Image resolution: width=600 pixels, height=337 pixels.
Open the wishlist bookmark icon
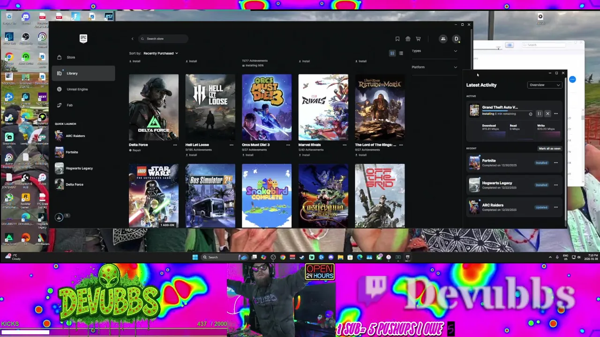click(397, 39)
